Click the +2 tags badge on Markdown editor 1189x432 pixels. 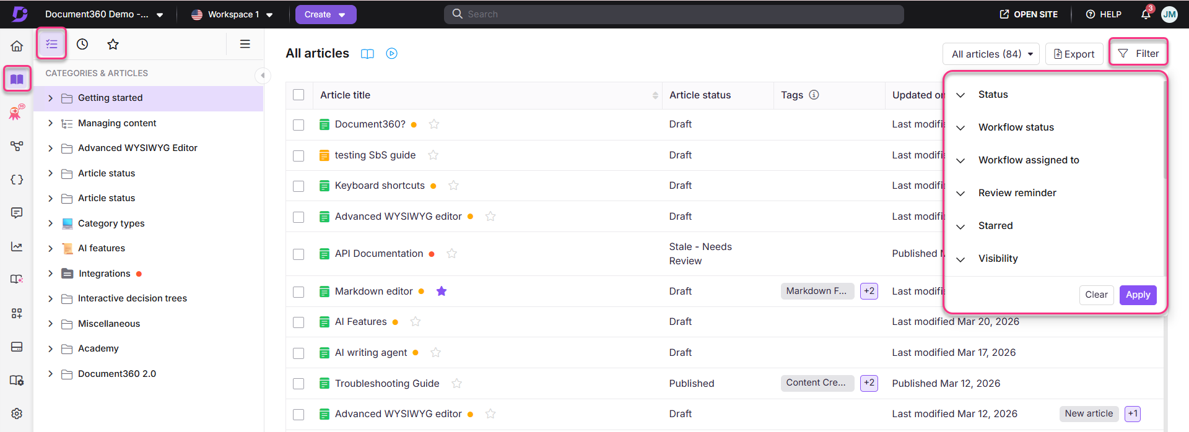(x=869, y=291)
